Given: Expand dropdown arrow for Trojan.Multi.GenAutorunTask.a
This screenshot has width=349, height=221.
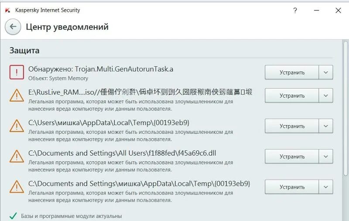Looking at the screenshot, I should (x=326, y=72).
